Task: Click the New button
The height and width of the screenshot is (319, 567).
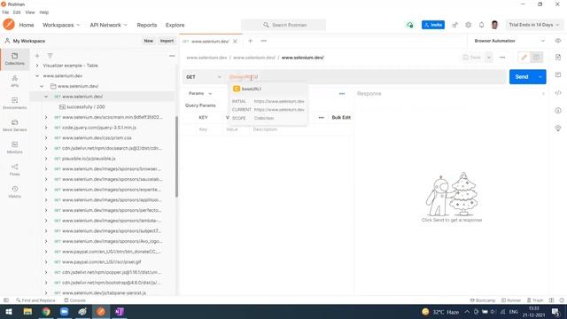Action: [x=148, y=41]
